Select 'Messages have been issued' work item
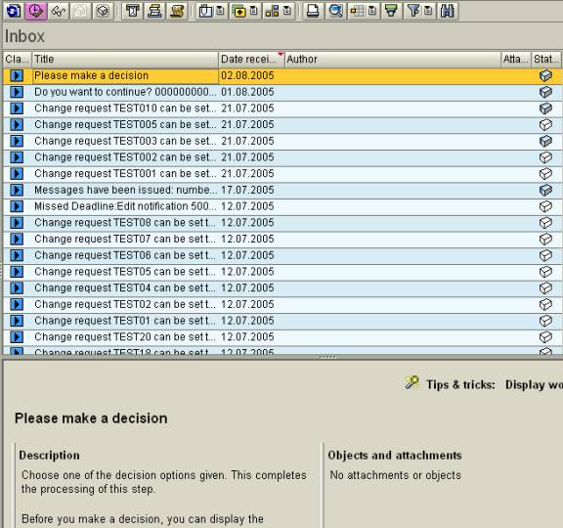 126,190
